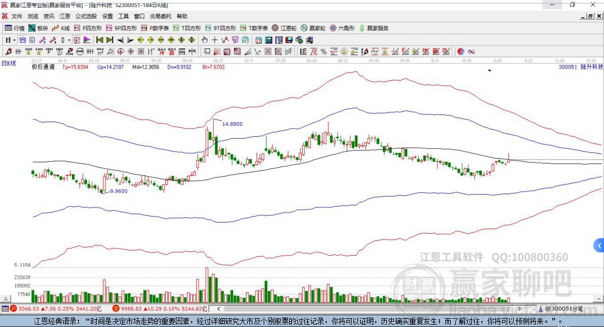Image resolution: width=604 pixels, height=327 pixels.
Task: Click the 3046.53 Shanghai index status
Action: coord(28,309)
